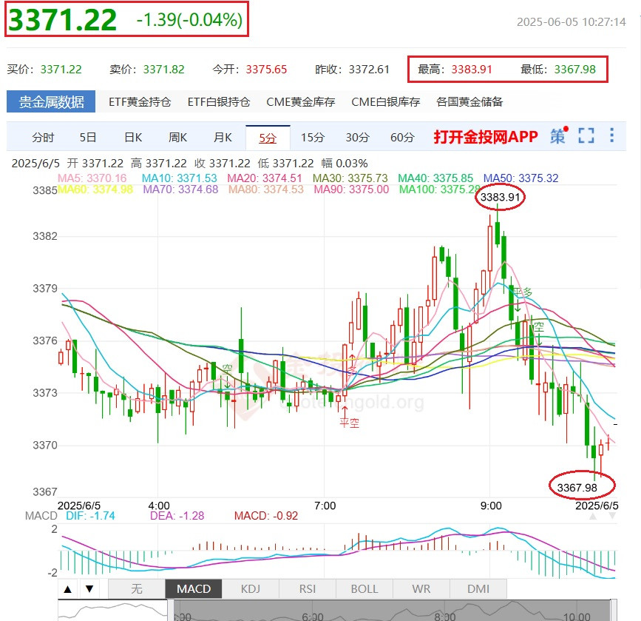641x621 pixels.
Task: Click the down arrow indicator button
Action: click(x=89, y=589)
